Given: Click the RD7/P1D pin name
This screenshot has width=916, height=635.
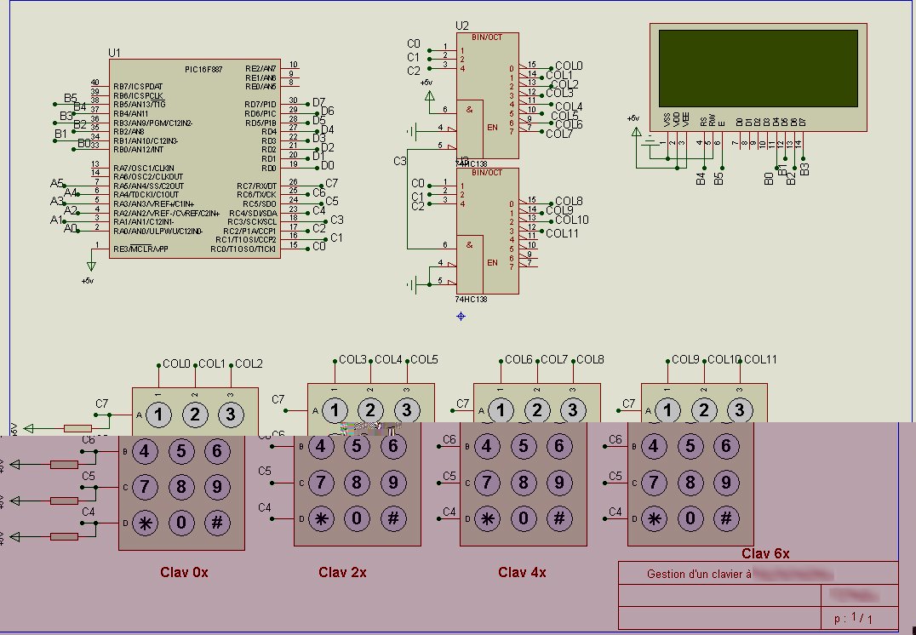Looking at the screenshot, I should pyautogui.click(x=260, y=105).
